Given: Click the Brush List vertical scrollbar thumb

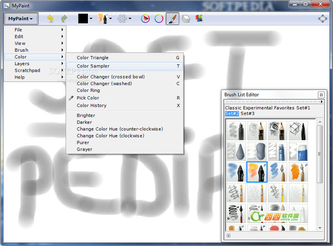Looking at the screenshot, I should pyautogui.click(x=320, y=154).
